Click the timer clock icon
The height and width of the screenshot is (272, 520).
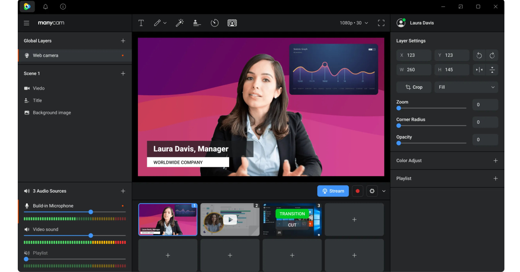pos(214,23)
